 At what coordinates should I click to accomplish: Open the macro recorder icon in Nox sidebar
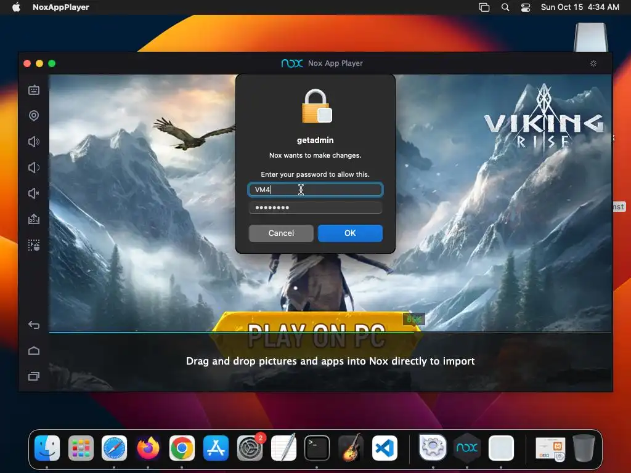34,245
